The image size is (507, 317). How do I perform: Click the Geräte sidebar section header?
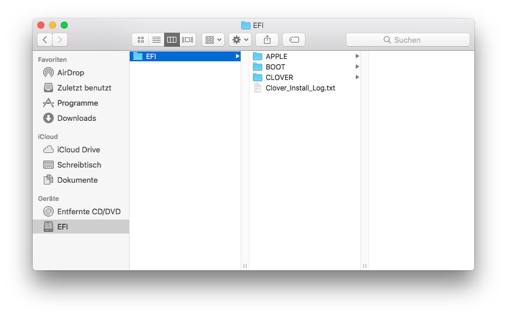48,198
